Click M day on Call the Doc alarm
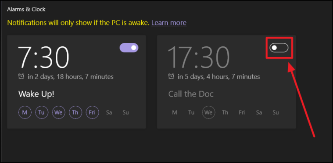333x163 pixels. [x=175, y=112]
